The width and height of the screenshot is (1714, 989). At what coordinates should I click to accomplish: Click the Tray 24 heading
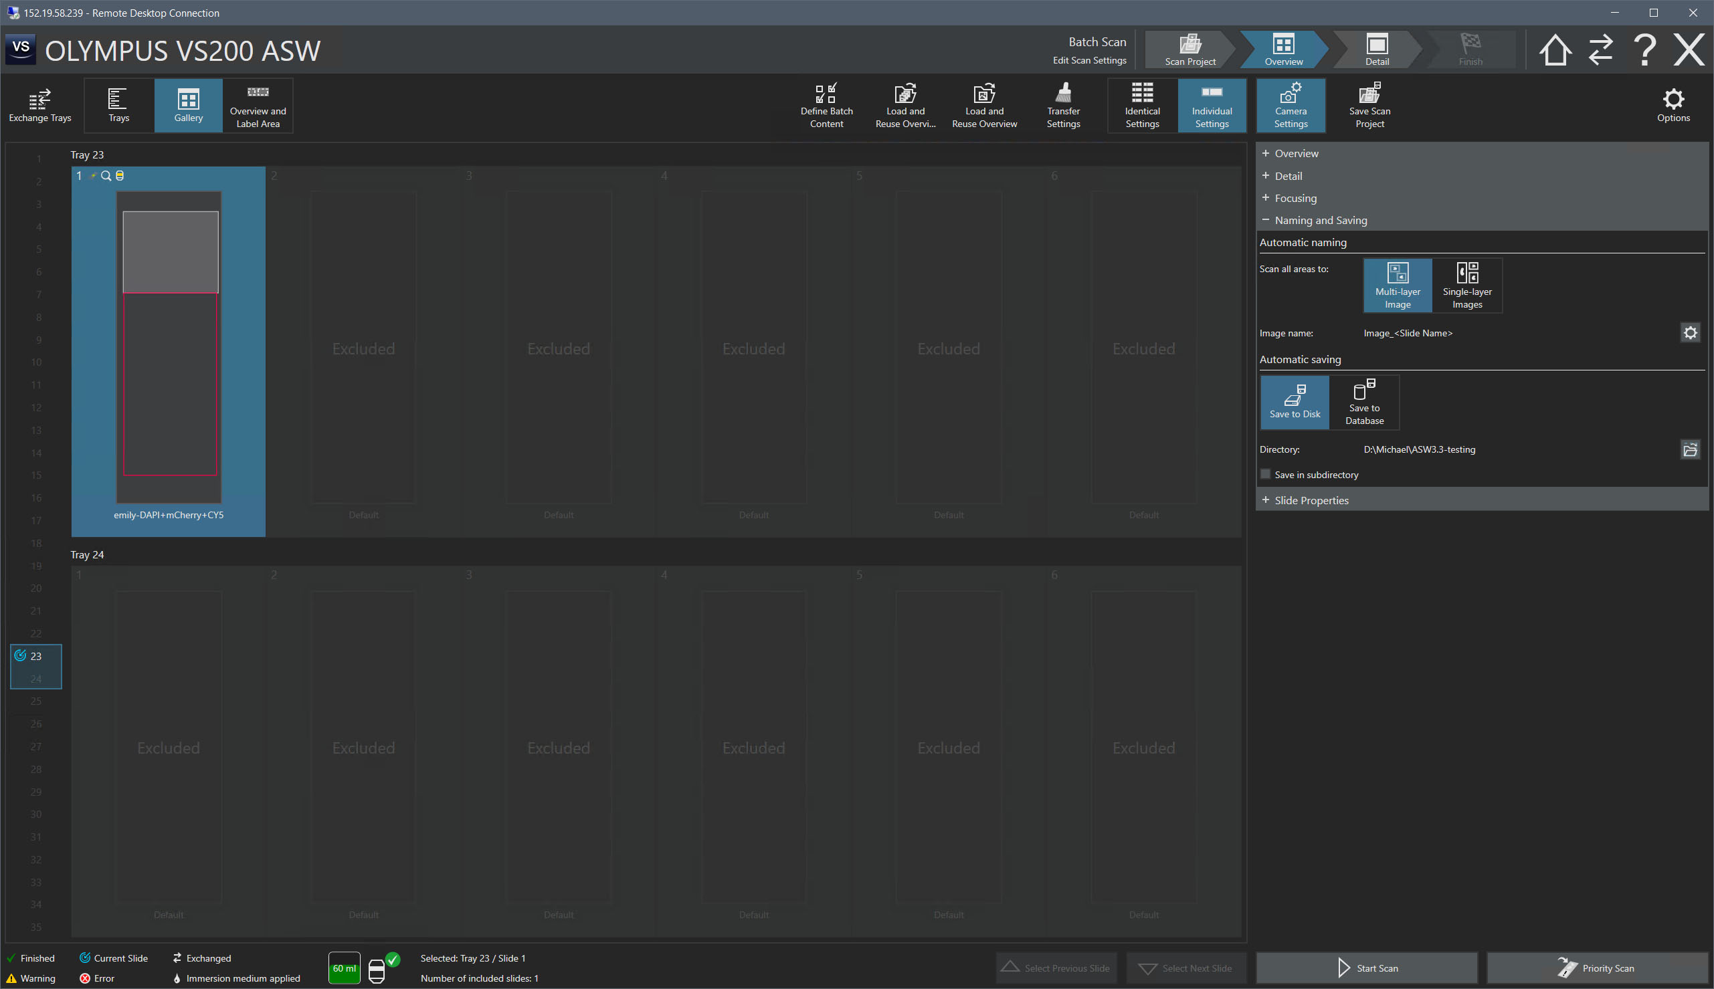coord(87,555)
